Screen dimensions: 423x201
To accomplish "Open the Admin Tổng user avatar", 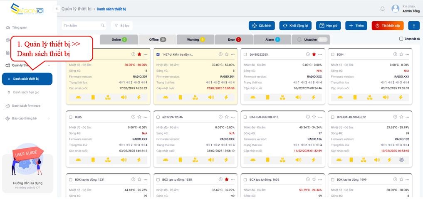I will point(396,9).
